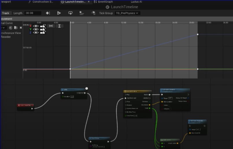This screenshot has height=149, width=233.
Task: Click the Synchronize View option
Action: coord(11,33)
